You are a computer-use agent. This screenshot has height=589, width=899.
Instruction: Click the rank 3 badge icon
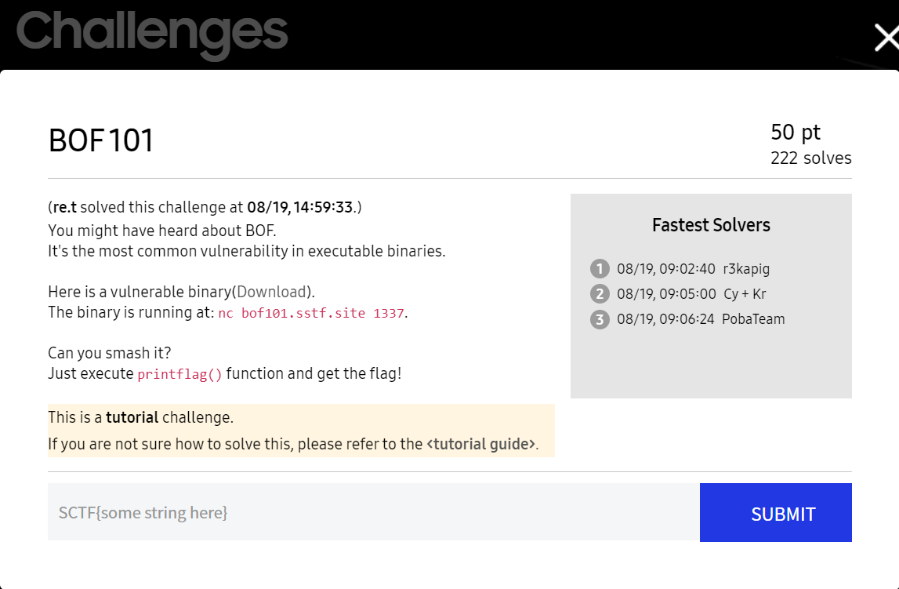600,319
